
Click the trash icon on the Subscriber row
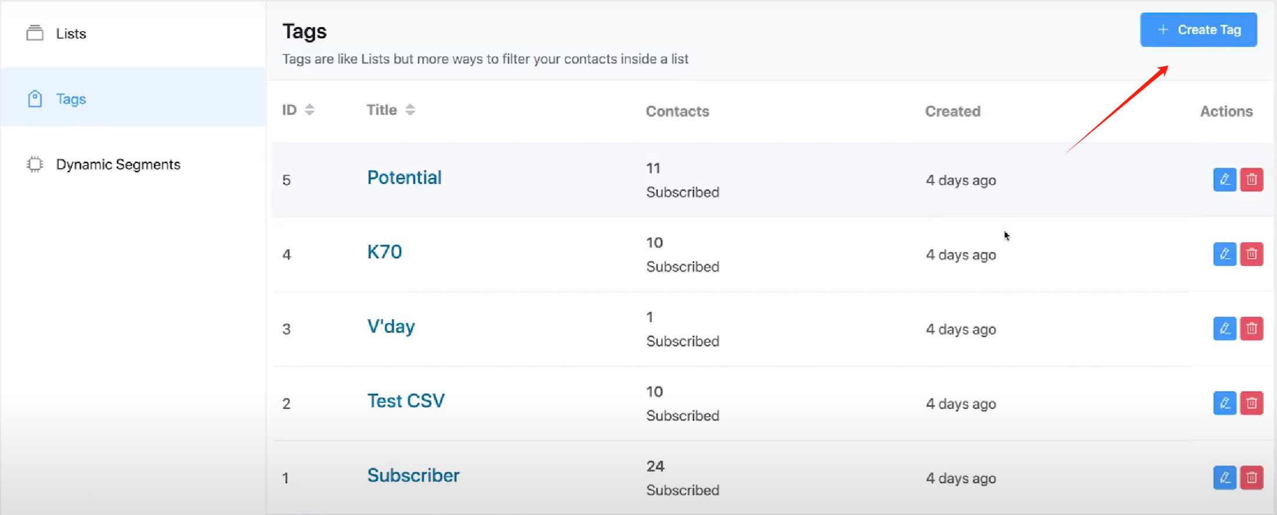tap(1252, 477)
